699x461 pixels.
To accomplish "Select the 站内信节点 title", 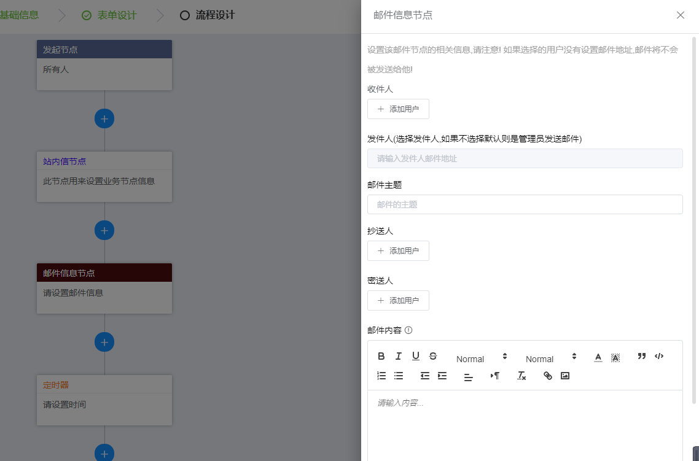I will click(x=64, y=161).
